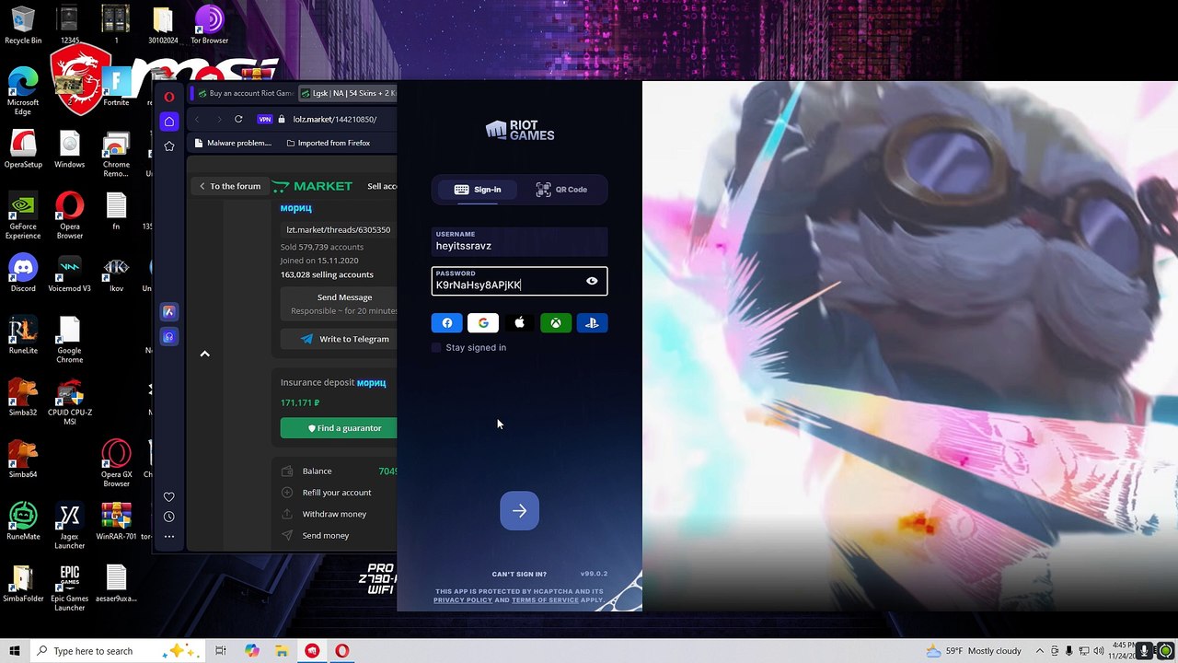Sign in with Google in Riot client
Screen dimensions: 1178x663
click(483, 323)
